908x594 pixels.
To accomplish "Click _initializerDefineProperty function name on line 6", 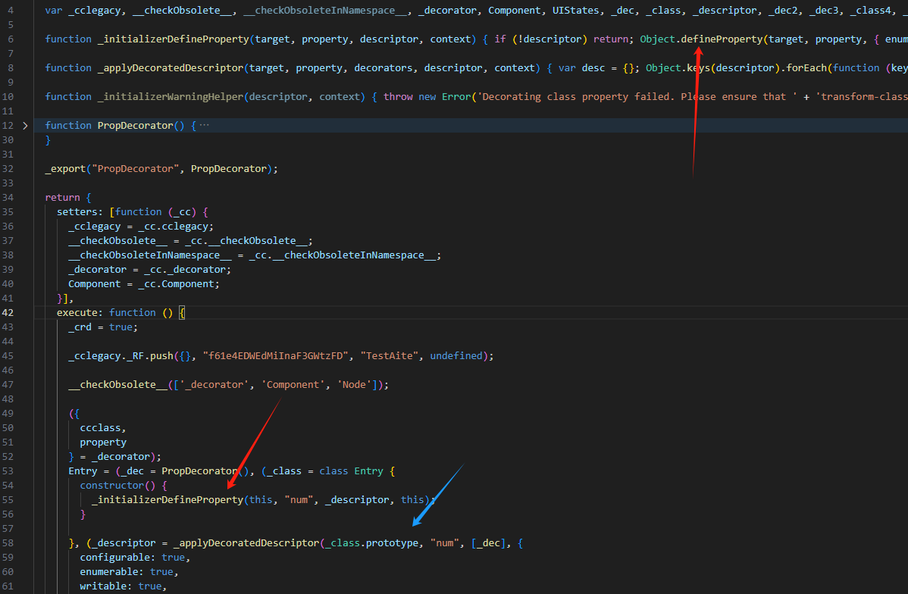I will click(x=173, y=39).
